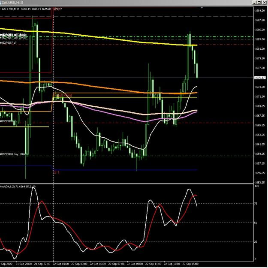Click the chart icon in title bar

click(0, 3)
